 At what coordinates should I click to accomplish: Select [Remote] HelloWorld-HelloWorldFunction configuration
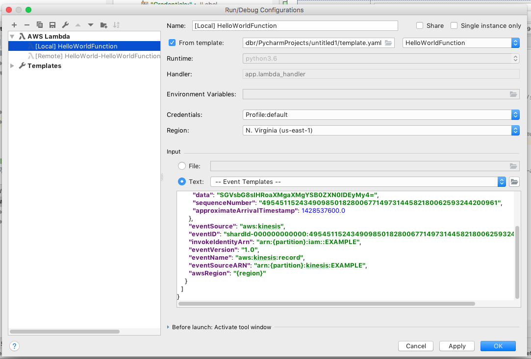[94, 56]
